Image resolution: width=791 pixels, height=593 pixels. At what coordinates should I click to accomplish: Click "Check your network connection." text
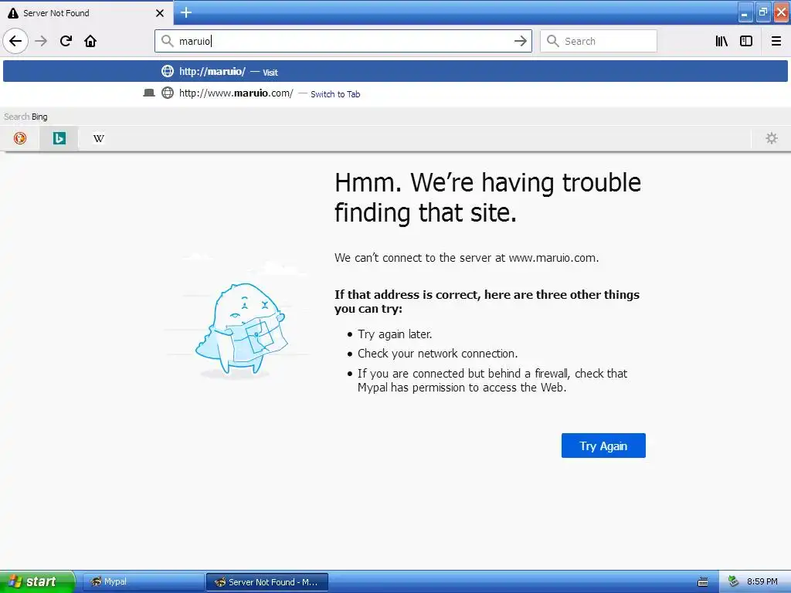click(438, 354)
